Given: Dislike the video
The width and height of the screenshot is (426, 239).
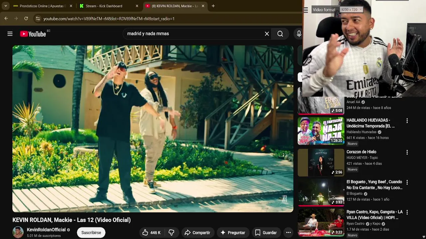Looking at the screenshot, I should (171, 233).
